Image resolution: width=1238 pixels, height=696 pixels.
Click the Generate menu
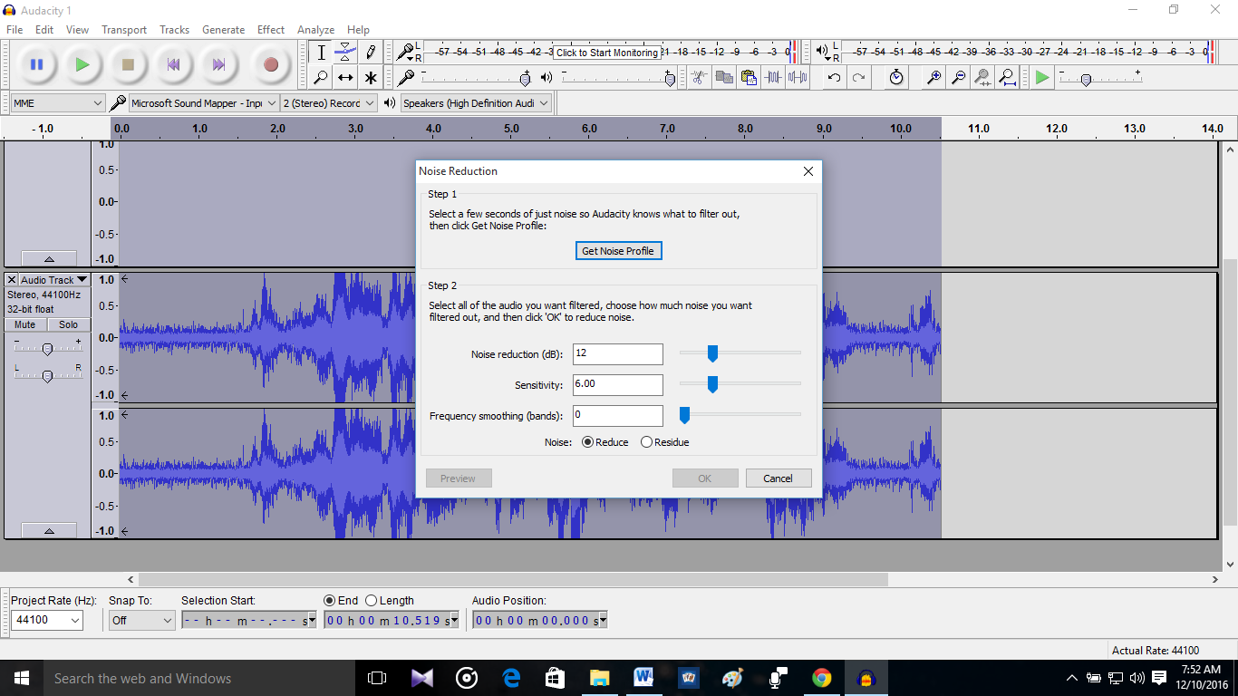tap(223, 29)
